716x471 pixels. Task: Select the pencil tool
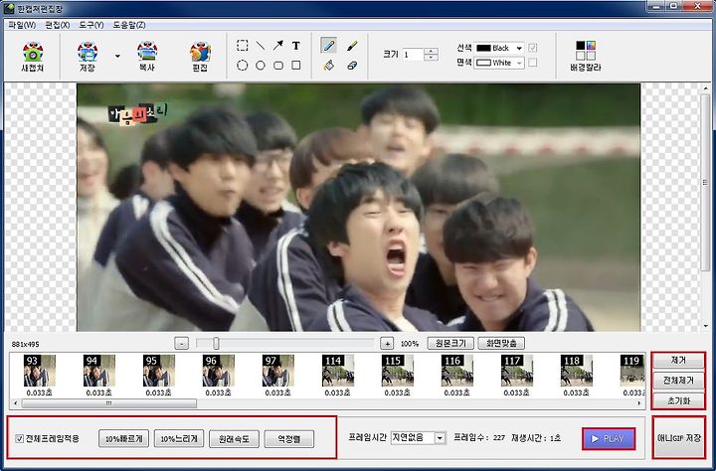pos(329,45)
